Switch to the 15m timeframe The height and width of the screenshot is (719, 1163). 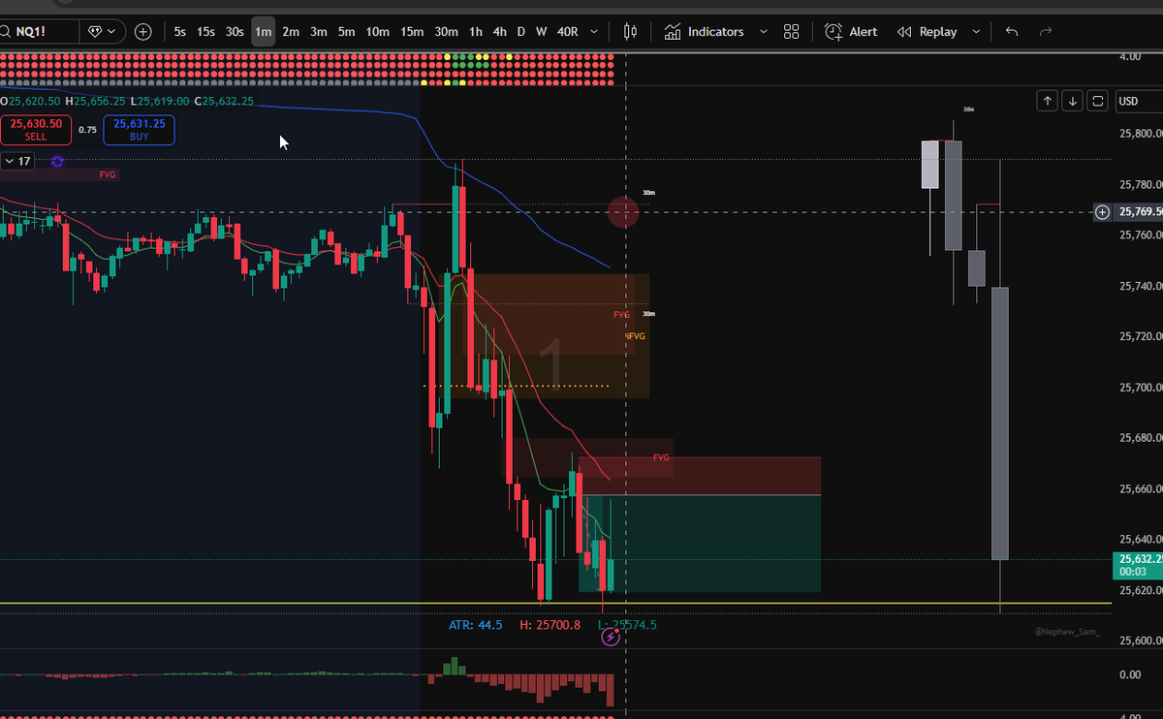pyautogui.click(x=412, y=32)
